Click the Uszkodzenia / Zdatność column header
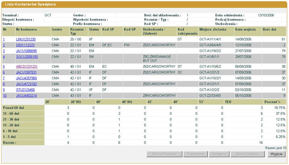Image resolution: width=289 pixels, height=165 pixels. 159,31
